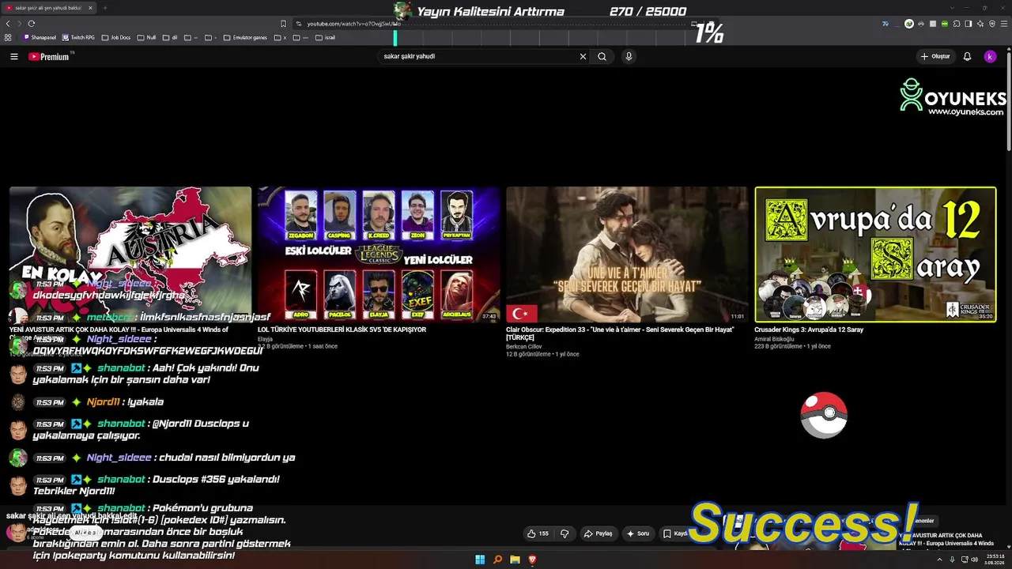This screenshot has width=1012, height=569.
Task: Toggle the browser sidebar panel
Action: point(969,24)
